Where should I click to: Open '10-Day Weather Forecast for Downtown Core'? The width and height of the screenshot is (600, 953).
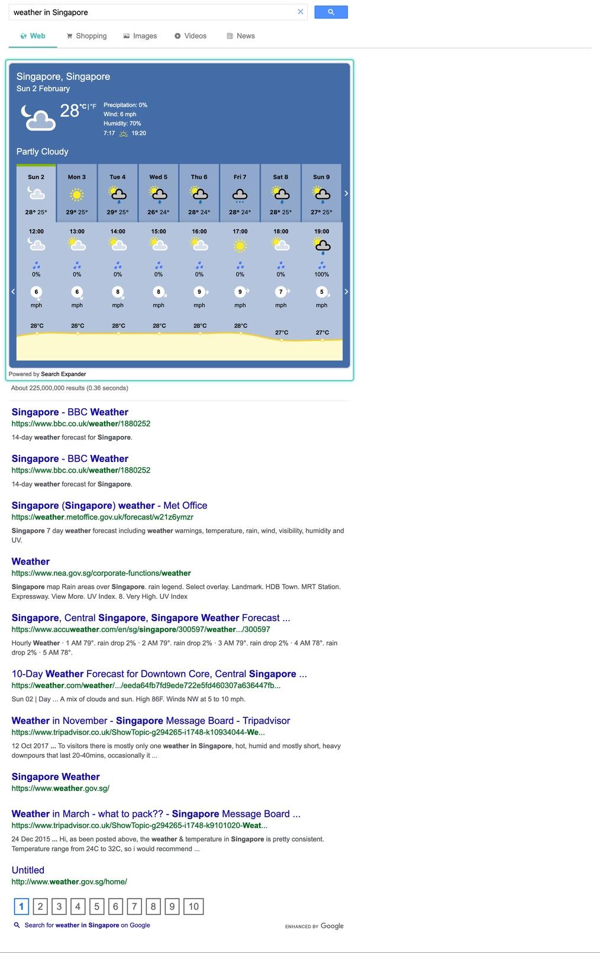click(x=159, y=674)
